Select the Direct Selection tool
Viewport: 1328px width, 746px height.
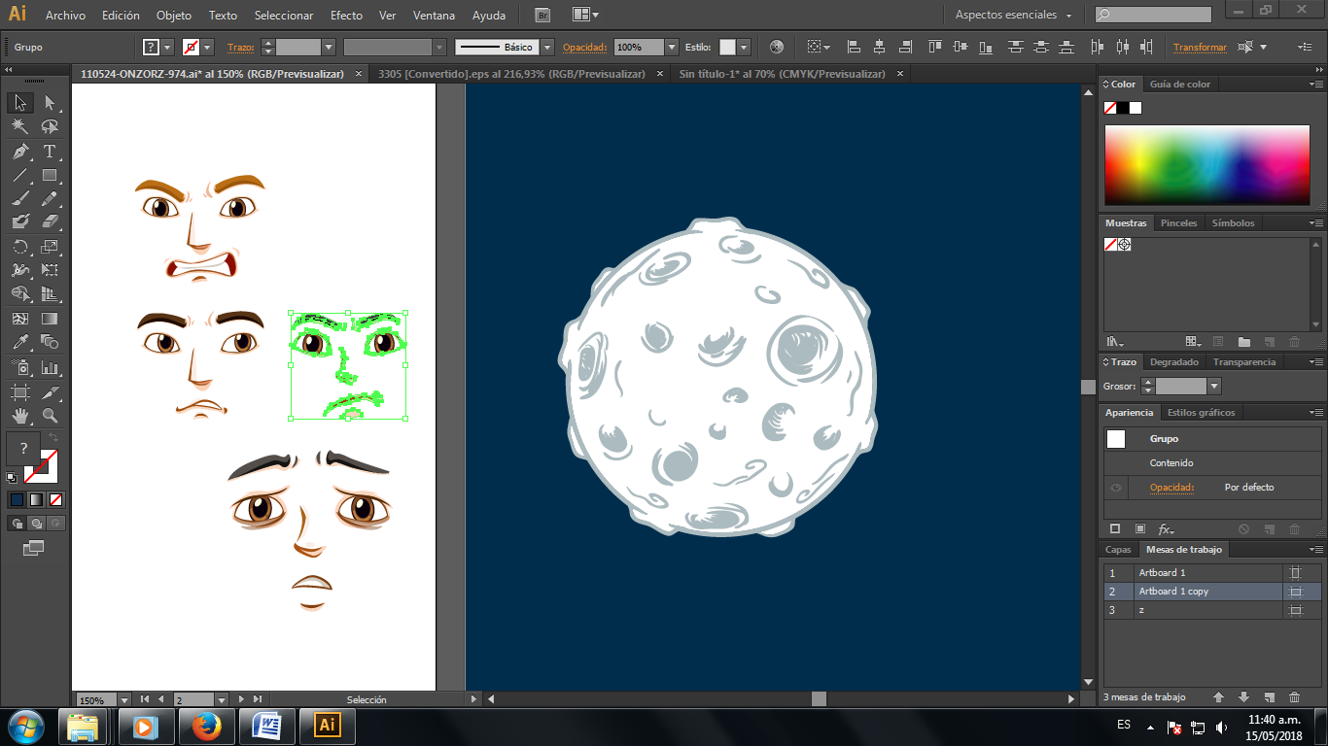[50, 102]
